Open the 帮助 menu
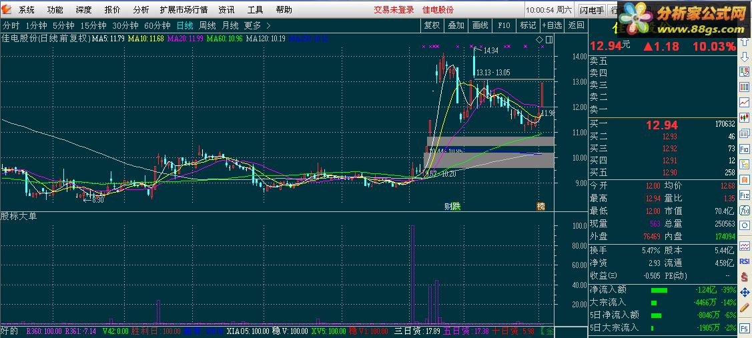 [284, 9]
